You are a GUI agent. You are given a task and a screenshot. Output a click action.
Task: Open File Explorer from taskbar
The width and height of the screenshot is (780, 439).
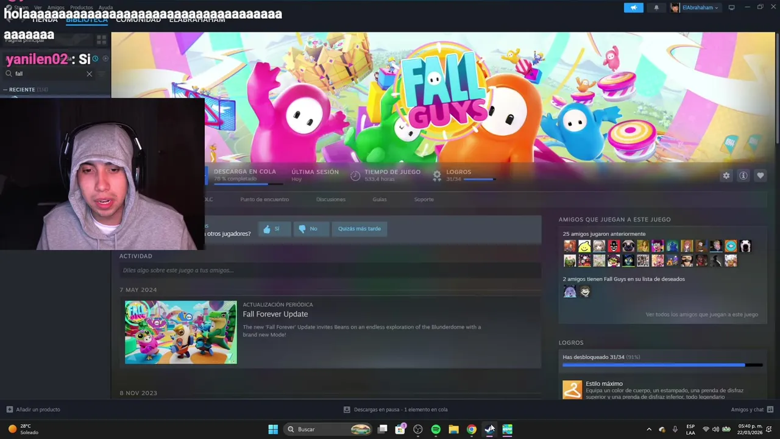point(453,429)
